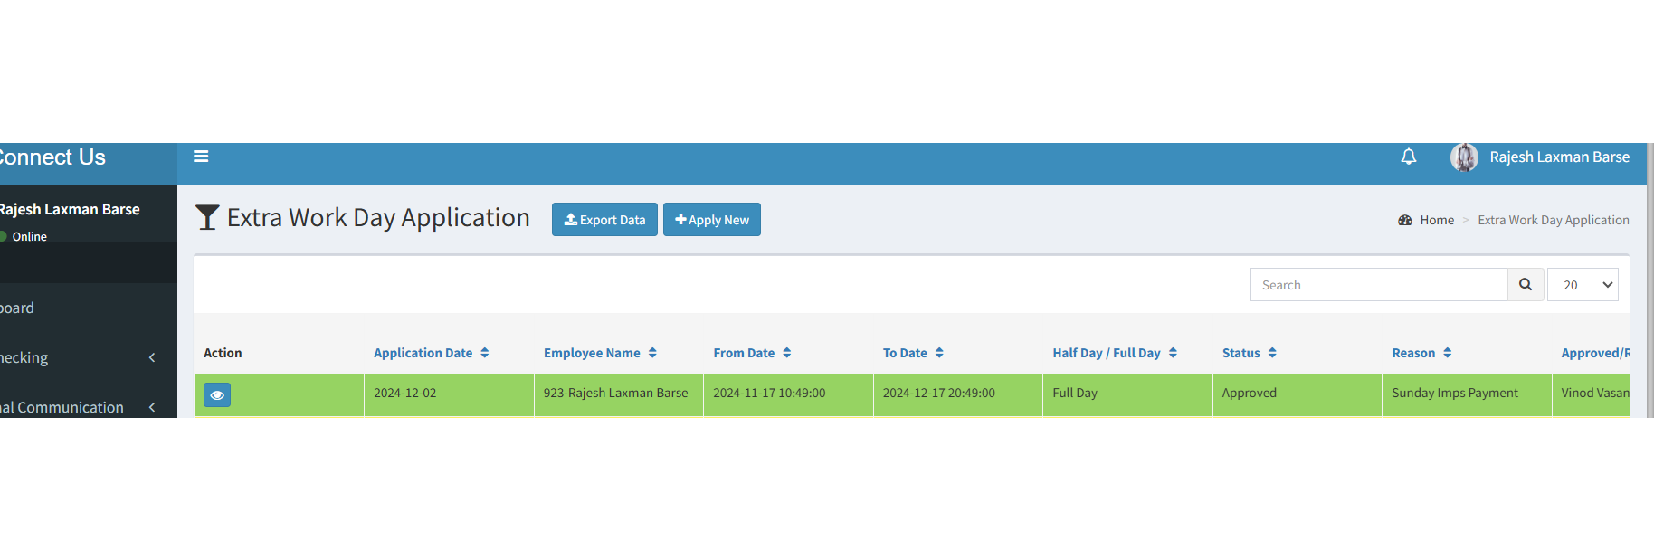Open the Dashboard sidebar item
Image resolution: width=1654 pixels, height=560 pixels.
point(89,308)
